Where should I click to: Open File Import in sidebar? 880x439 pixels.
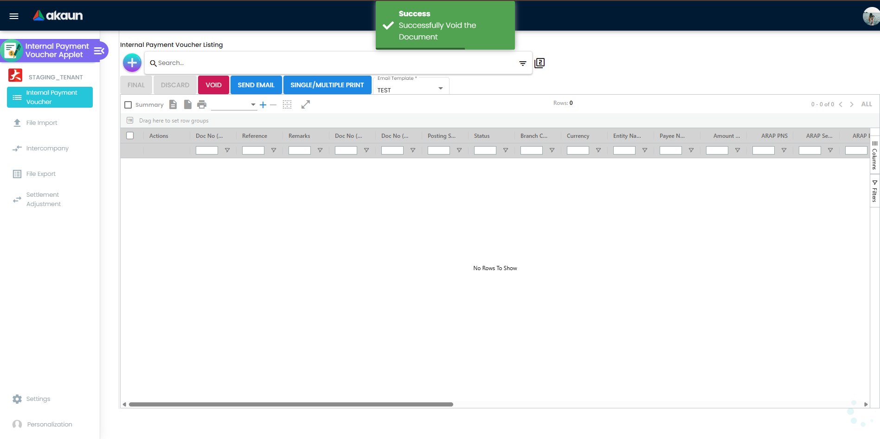tap(42, 123)
